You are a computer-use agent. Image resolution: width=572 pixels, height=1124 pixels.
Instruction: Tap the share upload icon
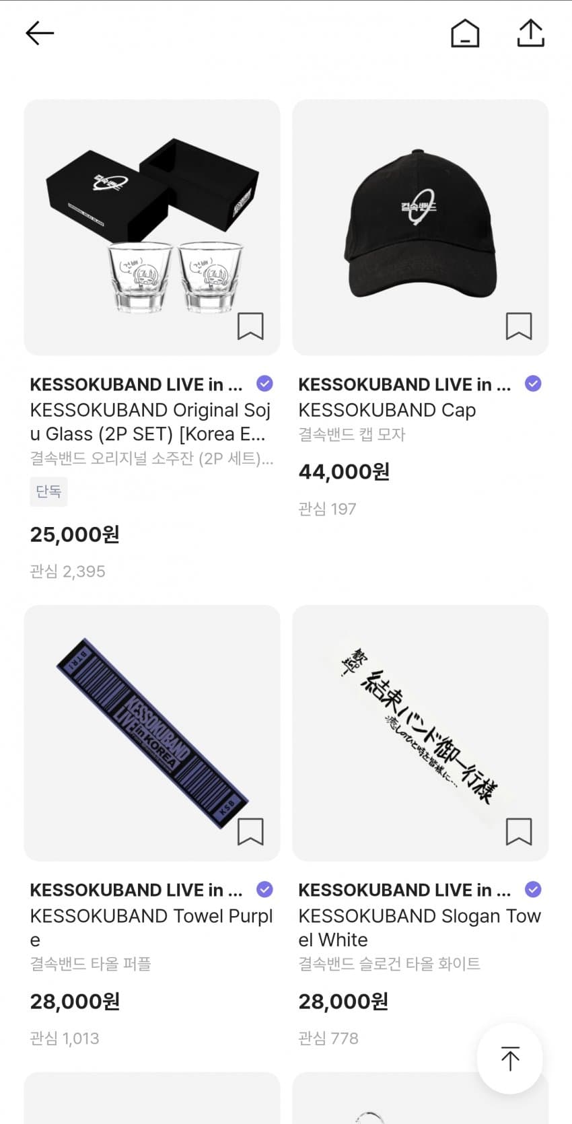(x=530, y=33)
